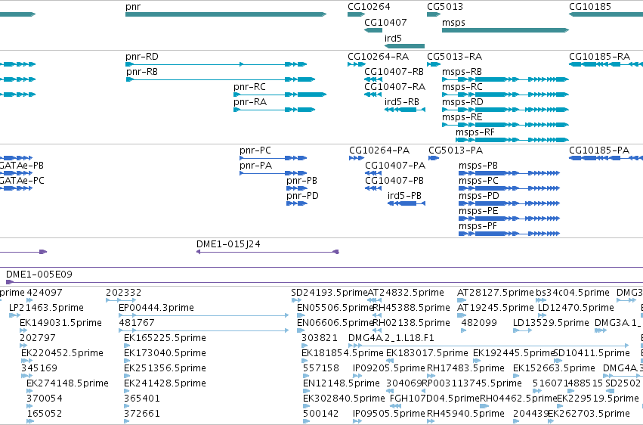The width and height of the screenshot is (643, 425).
Task: Click transcript pnr-RC
Action: click(280, 95)
